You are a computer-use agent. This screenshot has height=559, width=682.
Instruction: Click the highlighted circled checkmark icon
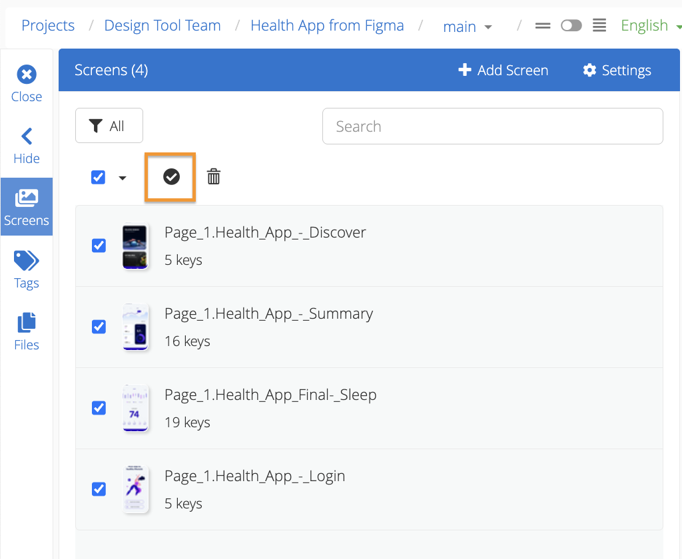[171, 177]
